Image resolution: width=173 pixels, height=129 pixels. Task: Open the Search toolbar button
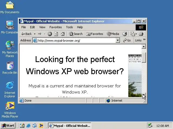(x=76, y=34)
